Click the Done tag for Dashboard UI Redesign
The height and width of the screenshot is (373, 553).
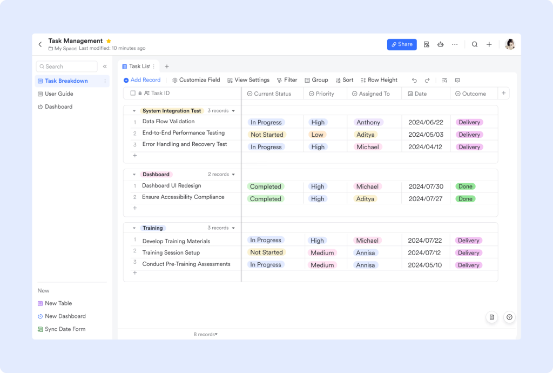point(465,186)
